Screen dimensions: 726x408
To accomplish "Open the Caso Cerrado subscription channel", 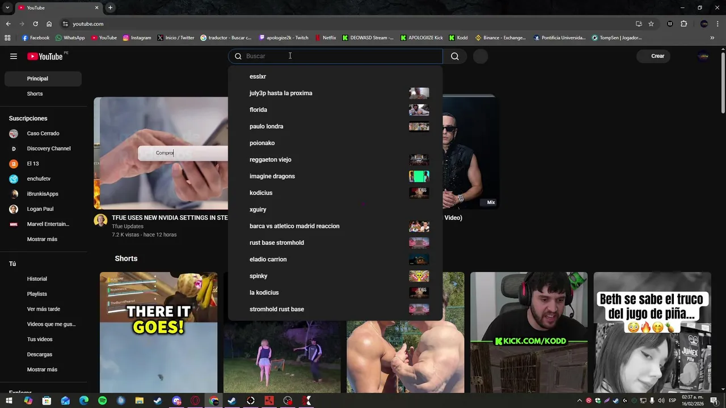I will point(43,133).
